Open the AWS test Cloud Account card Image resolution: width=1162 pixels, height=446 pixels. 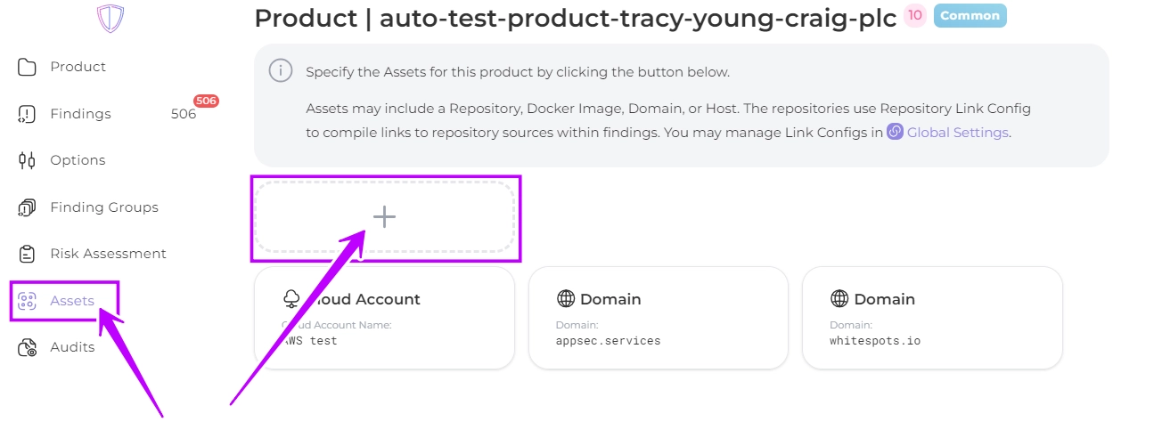pos(384,317)
